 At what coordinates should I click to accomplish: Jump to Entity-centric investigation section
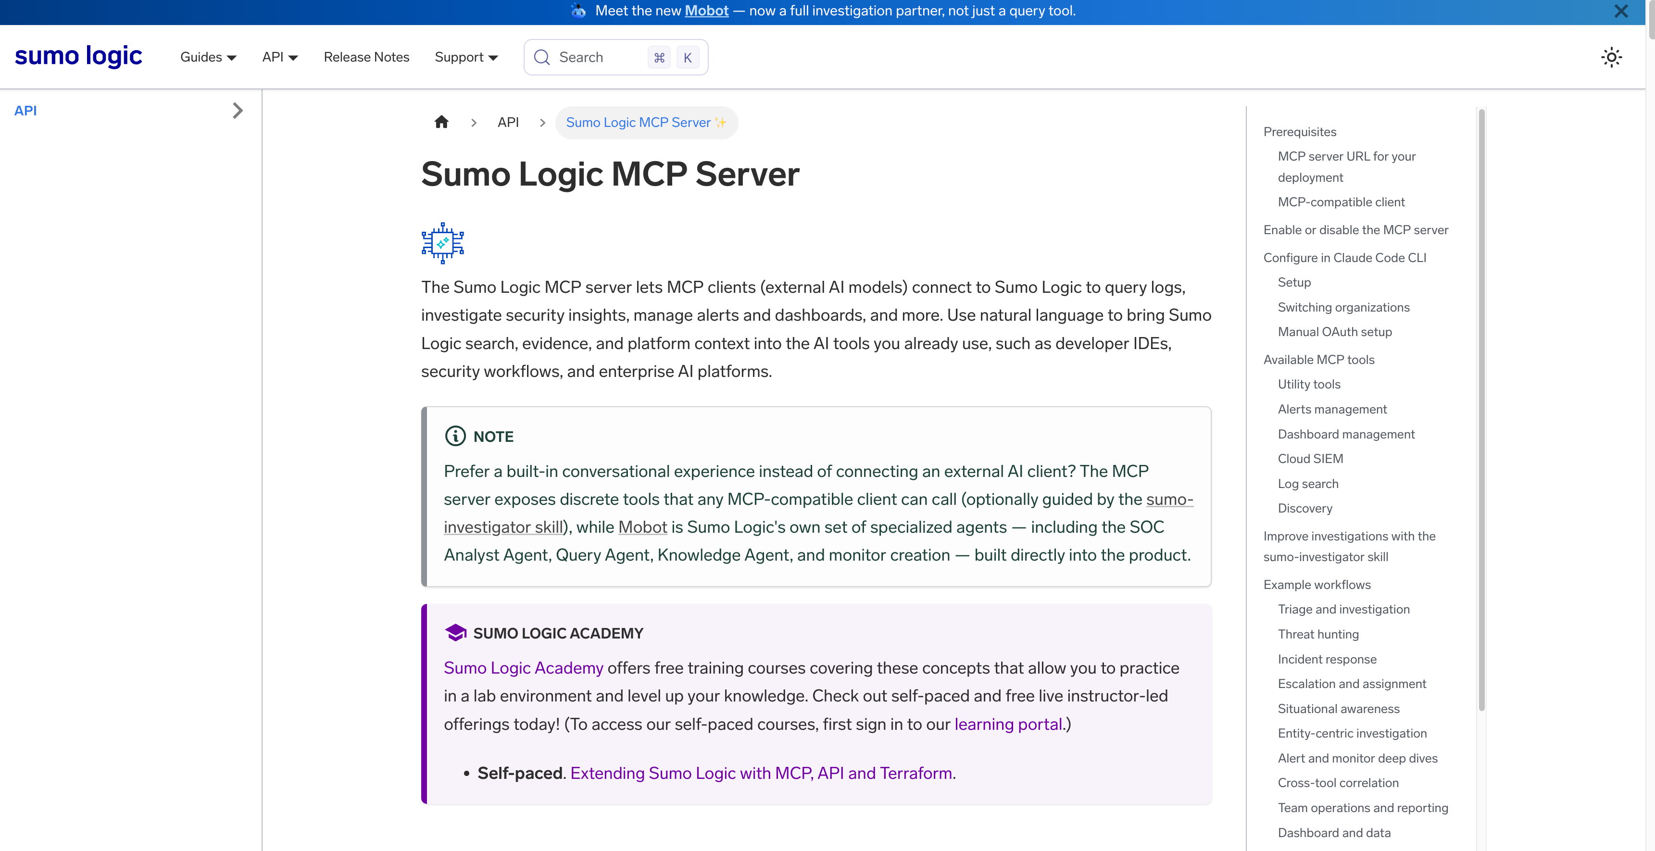coord(1352,734)
